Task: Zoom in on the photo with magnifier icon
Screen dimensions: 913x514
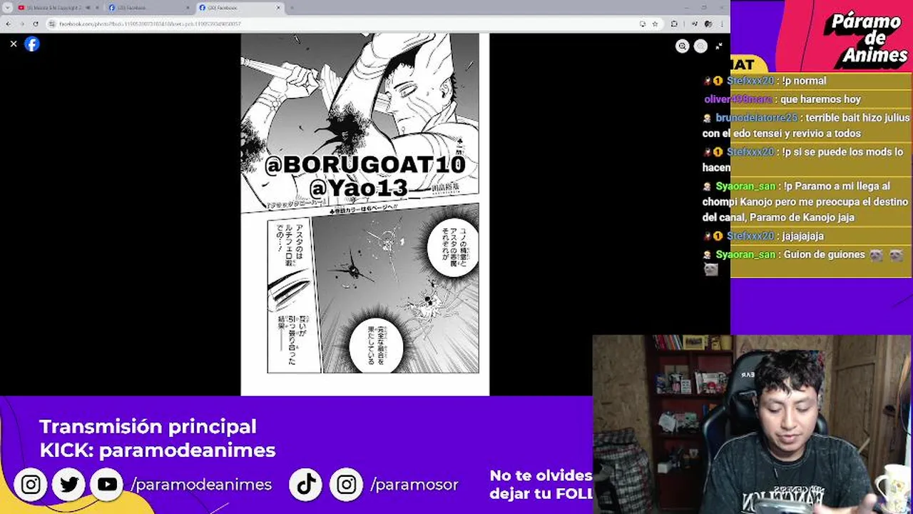Action: pyautogui.click(x=683, y=46)
